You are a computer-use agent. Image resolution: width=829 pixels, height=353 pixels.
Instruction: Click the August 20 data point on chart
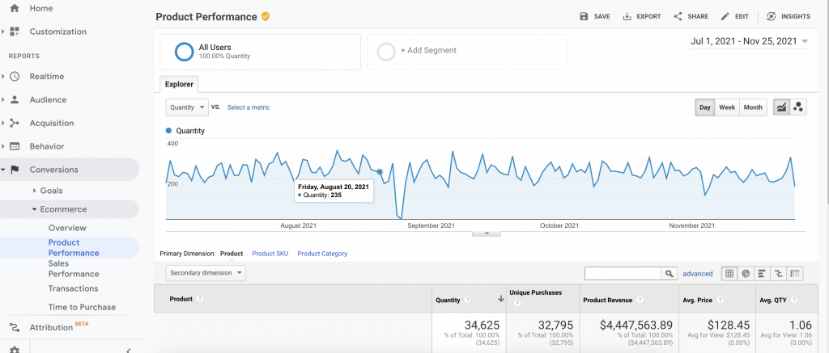click(380, 171)
